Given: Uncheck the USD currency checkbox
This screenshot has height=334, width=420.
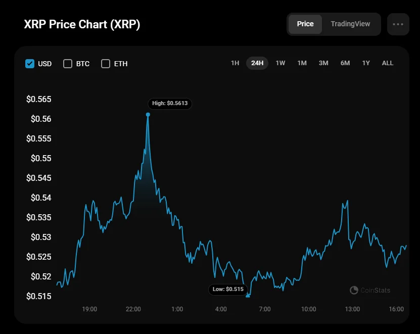Looking at the screenshot, I should (x=30, y=64).
